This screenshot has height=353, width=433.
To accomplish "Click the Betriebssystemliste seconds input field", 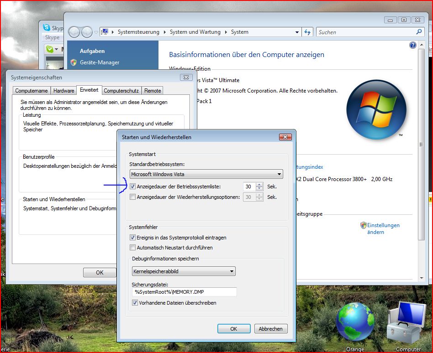I will tap(249, 187).
